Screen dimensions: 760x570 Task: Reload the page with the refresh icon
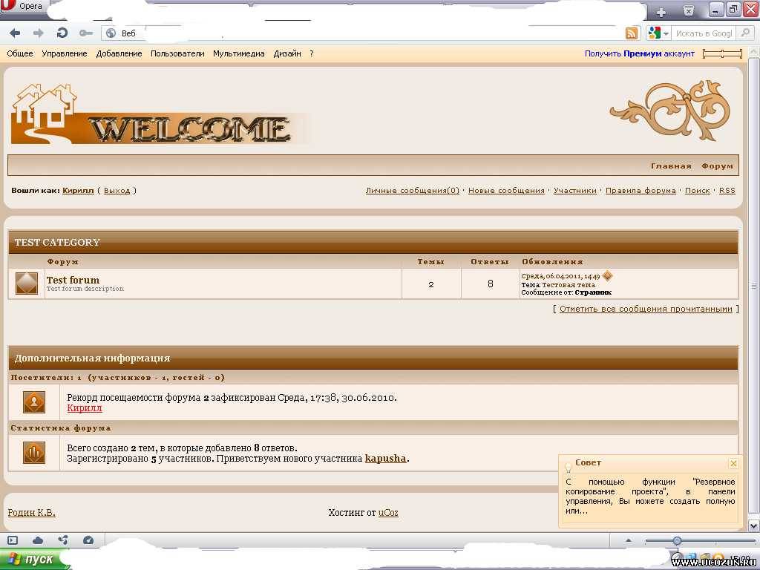tap(62, 33)
